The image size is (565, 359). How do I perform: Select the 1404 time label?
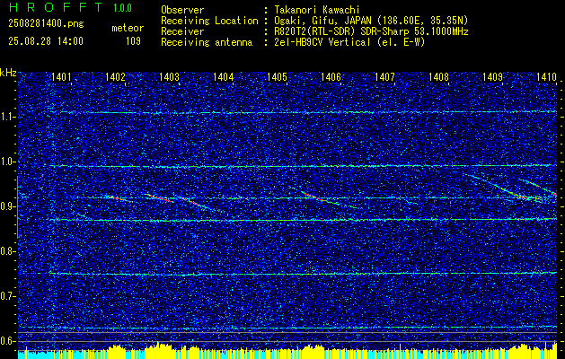point(224,76)
